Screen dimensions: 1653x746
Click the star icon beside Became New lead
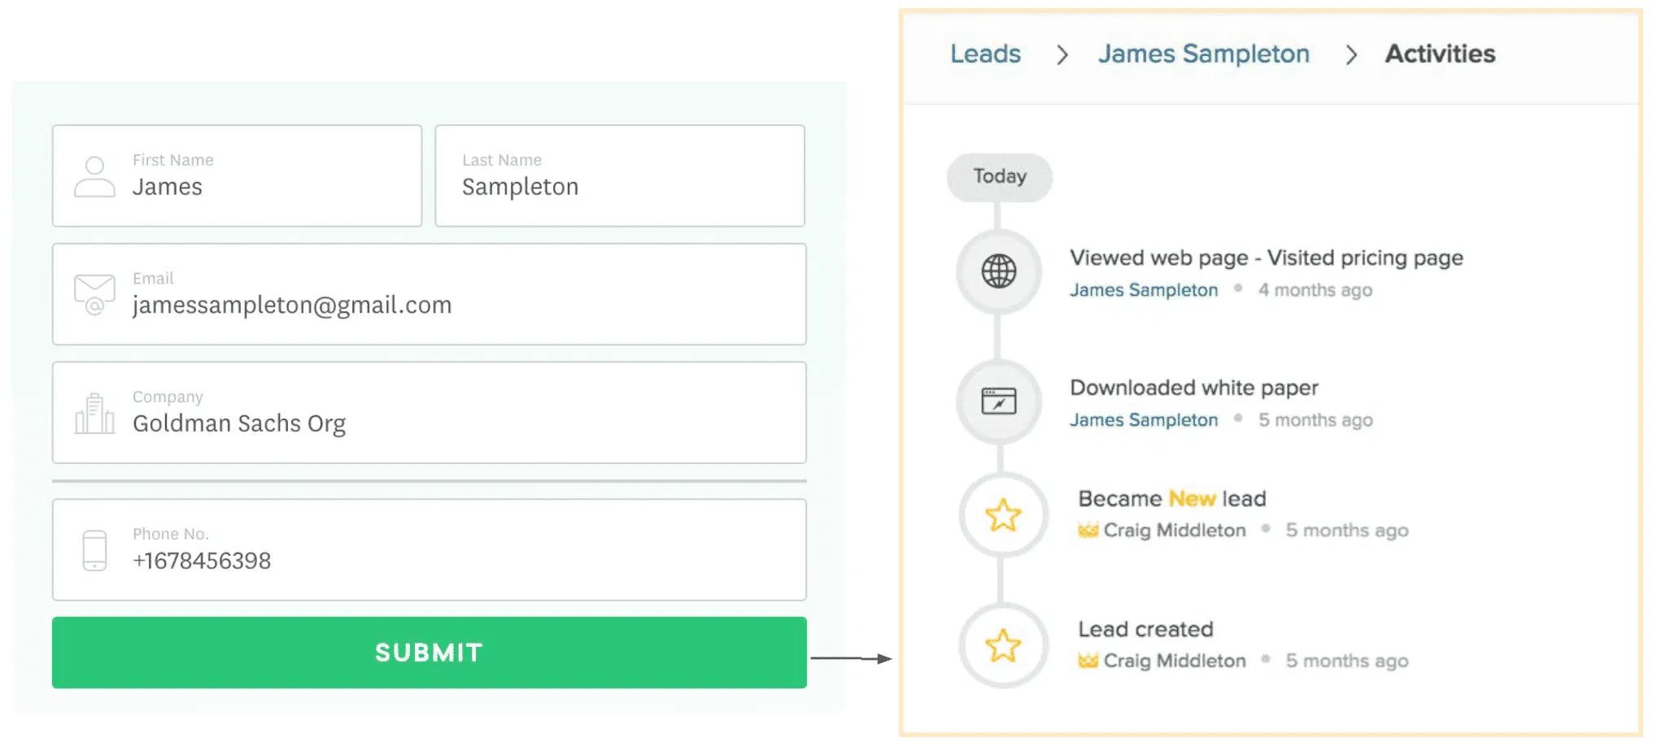1002,515
